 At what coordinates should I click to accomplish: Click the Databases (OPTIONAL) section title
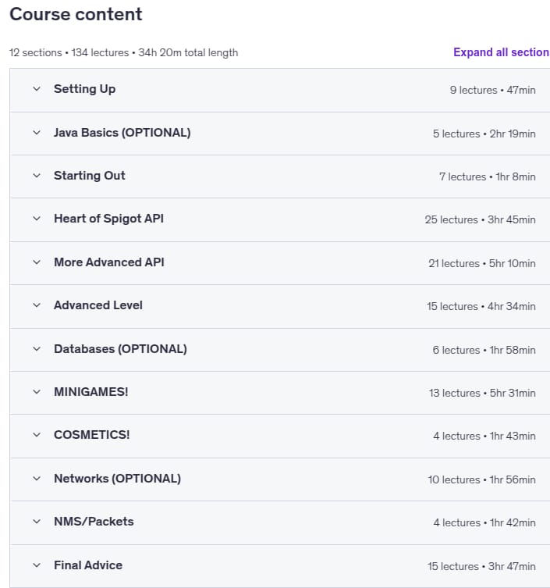coord(120,349)
